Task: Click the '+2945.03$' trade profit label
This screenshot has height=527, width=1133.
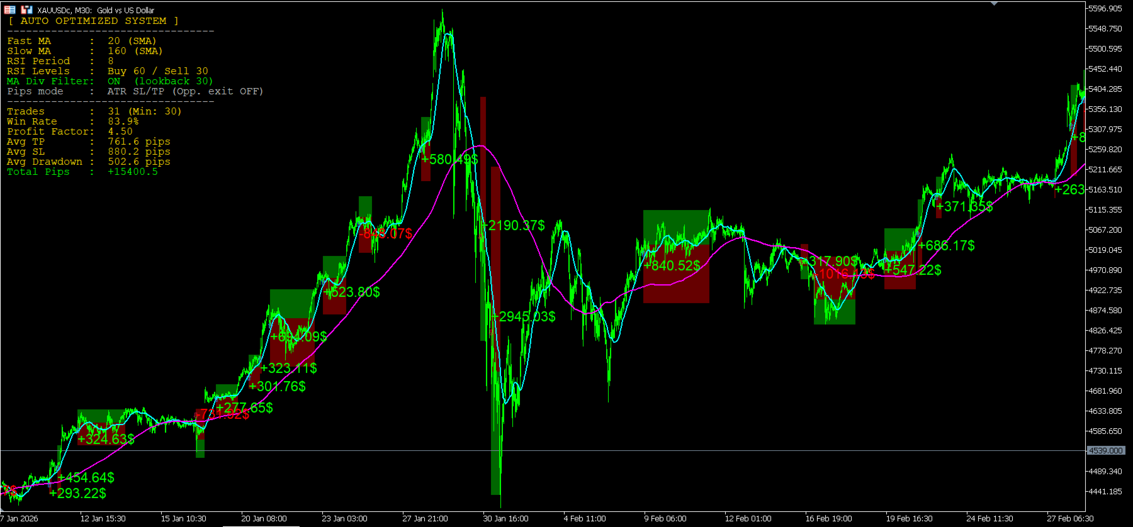Action: (524, 316)
